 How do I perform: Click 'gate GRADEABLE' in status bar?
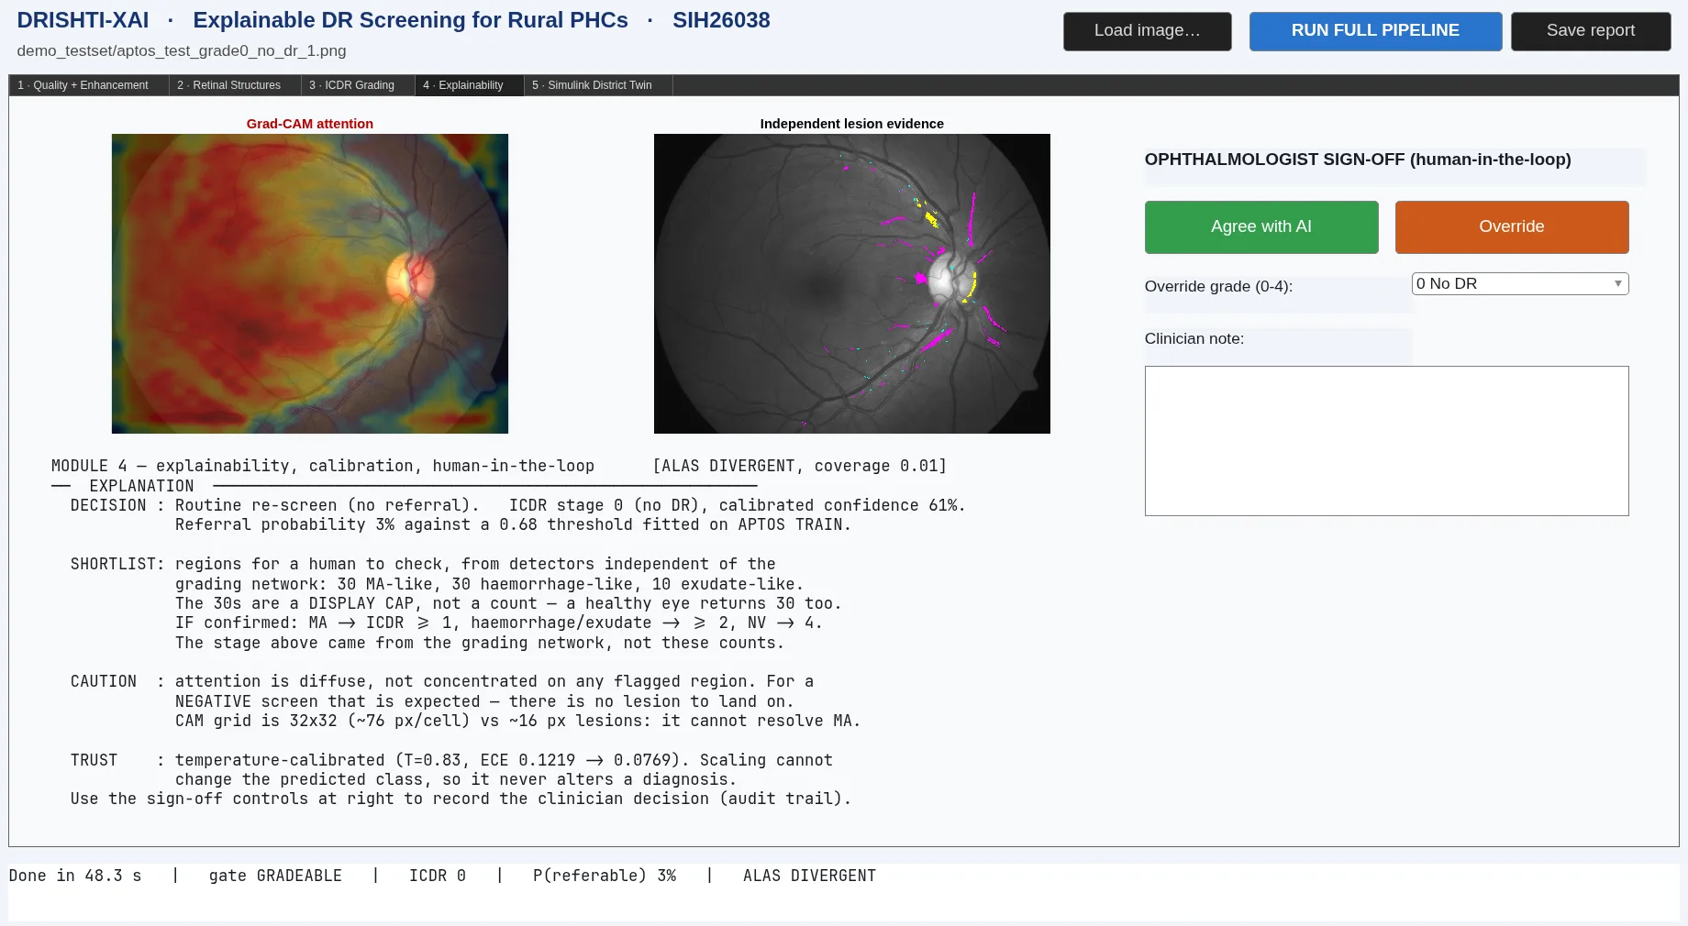275,876
